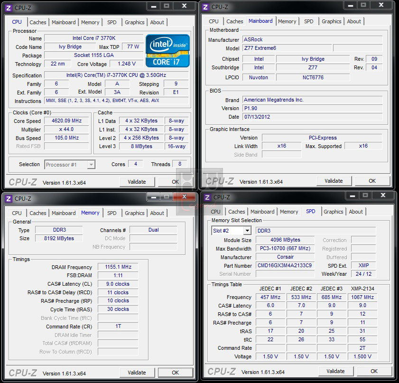Switch to Caches tab in the CPU window
399x383 pixels.
(x=38, y=22)
